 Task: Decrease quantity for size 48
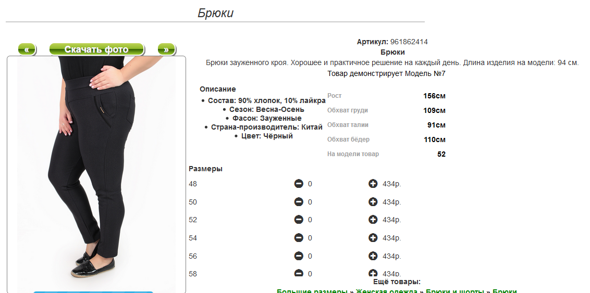click(x=298, y=184)
